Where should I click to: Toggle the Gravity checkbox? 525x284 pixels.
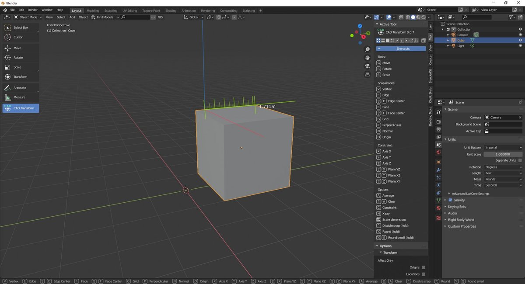450,200
